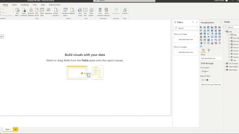Image resolution: width=239 pixels, height=134 pixels.
Task: Connect to Dataverse
Action: (48, 11)
